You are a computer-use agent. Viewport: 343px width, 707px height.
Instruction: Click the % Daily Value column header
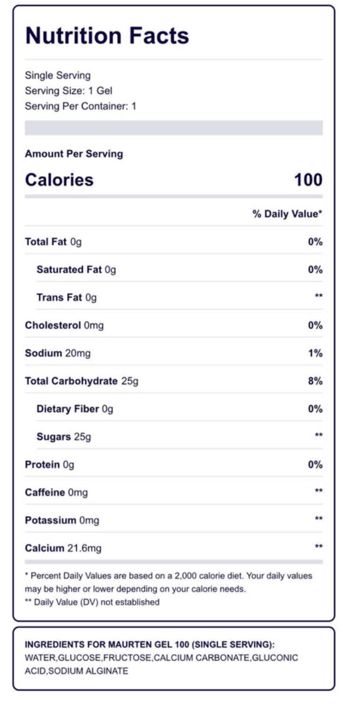pos(287,214)
